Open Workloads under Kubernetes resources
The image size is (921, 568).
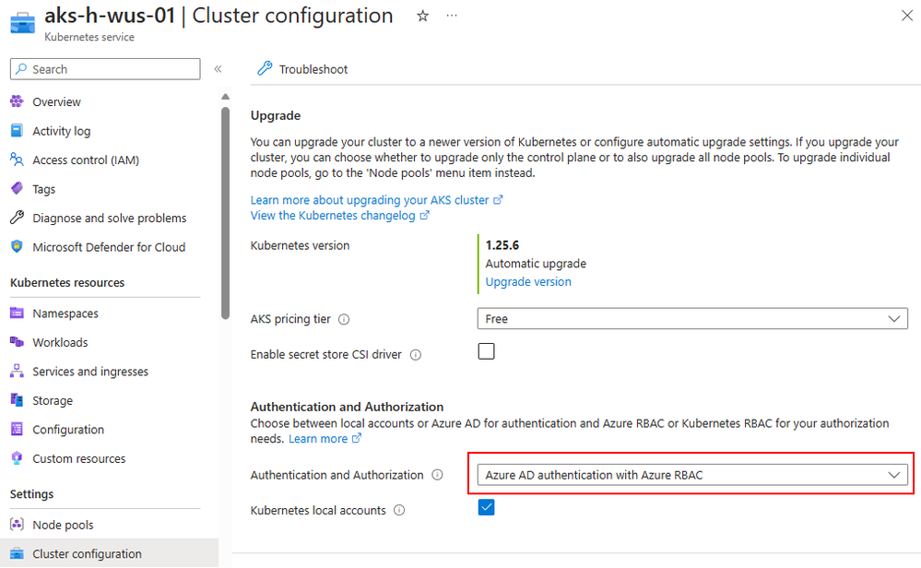[x=60, y=342]
